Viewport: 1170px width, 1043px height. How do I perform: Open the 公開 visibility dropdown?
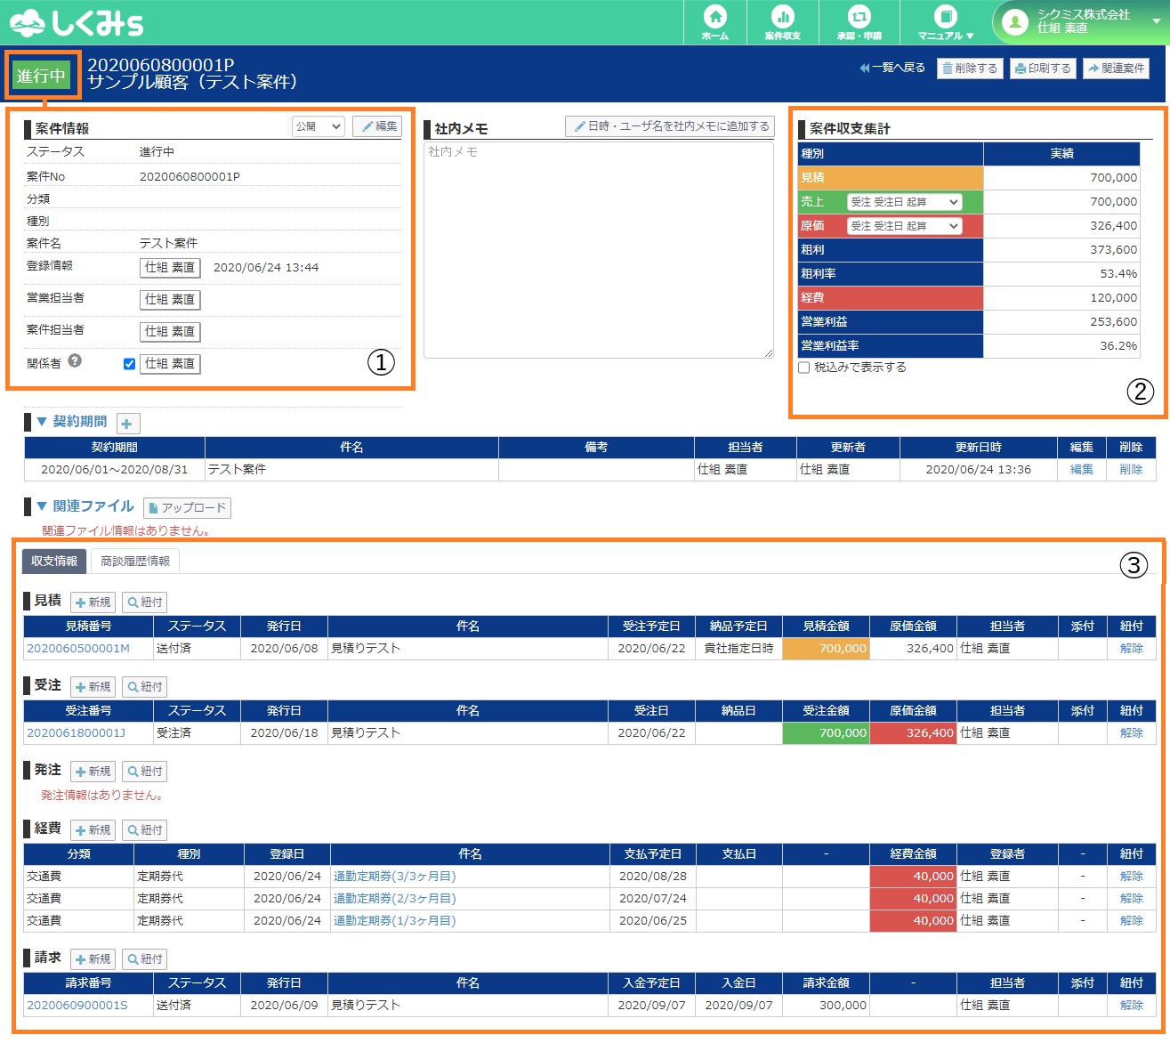click(319, 126)
